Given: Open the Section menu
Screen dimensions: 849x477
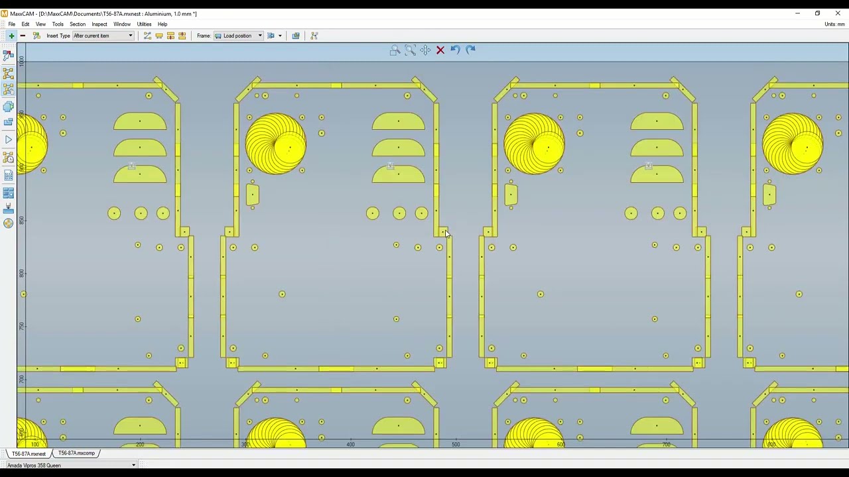Looking at the screenshot, I should [78, 25].
